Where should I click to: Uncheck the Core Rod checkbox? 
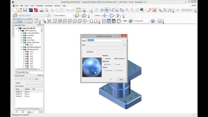click(23, 35)
